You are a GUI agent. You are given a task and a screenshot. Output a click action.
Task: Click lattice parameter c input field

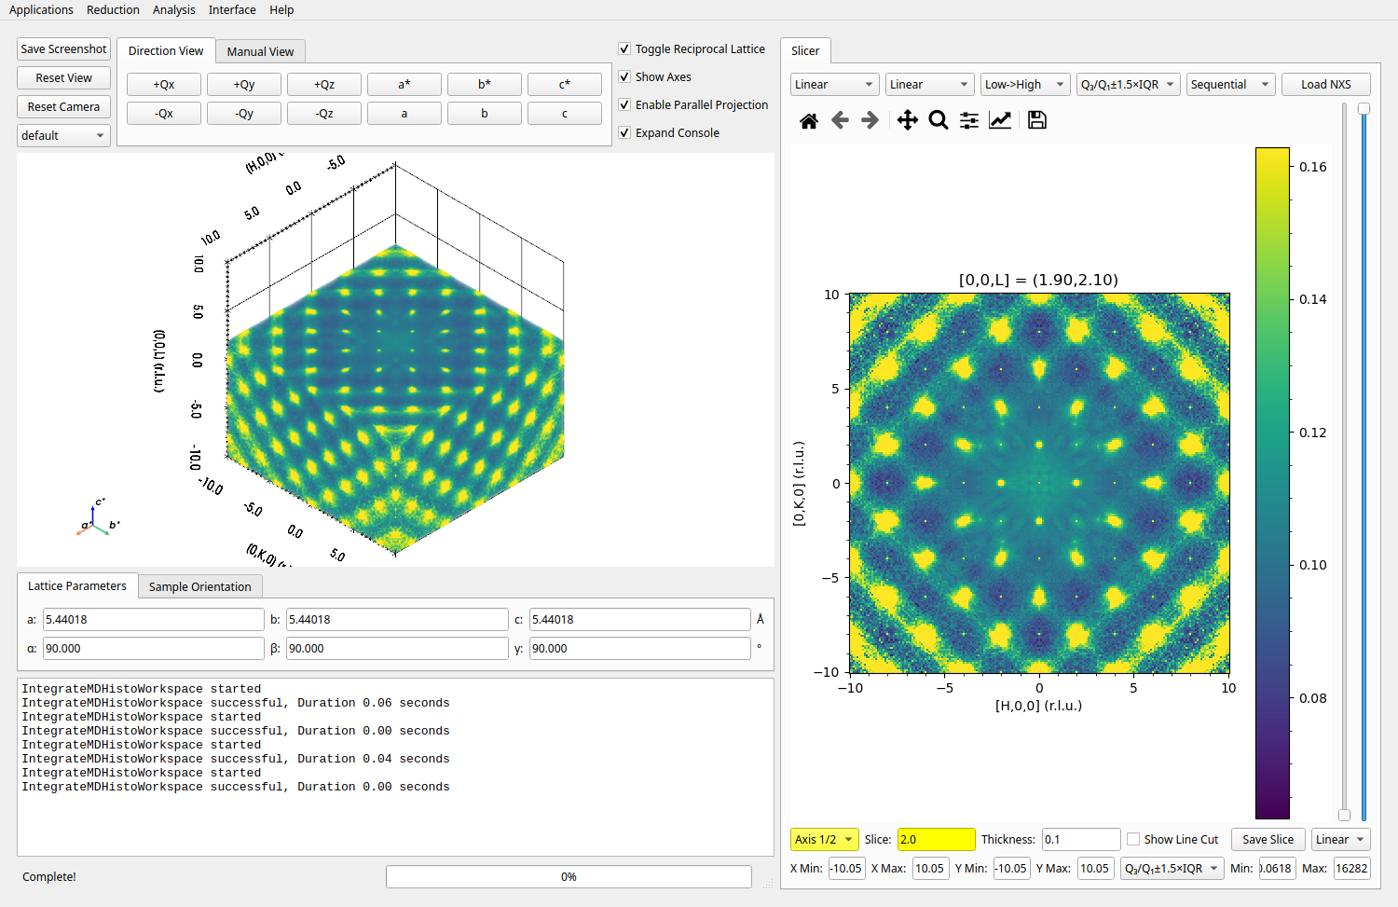coord(640,619)
